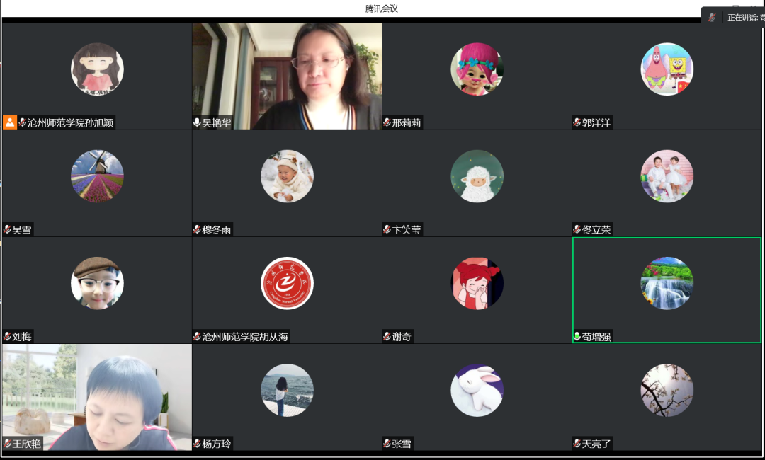Click the 腾讯会议 window title
This screenshot has width=765, height=460.
[x=382, y=8]
